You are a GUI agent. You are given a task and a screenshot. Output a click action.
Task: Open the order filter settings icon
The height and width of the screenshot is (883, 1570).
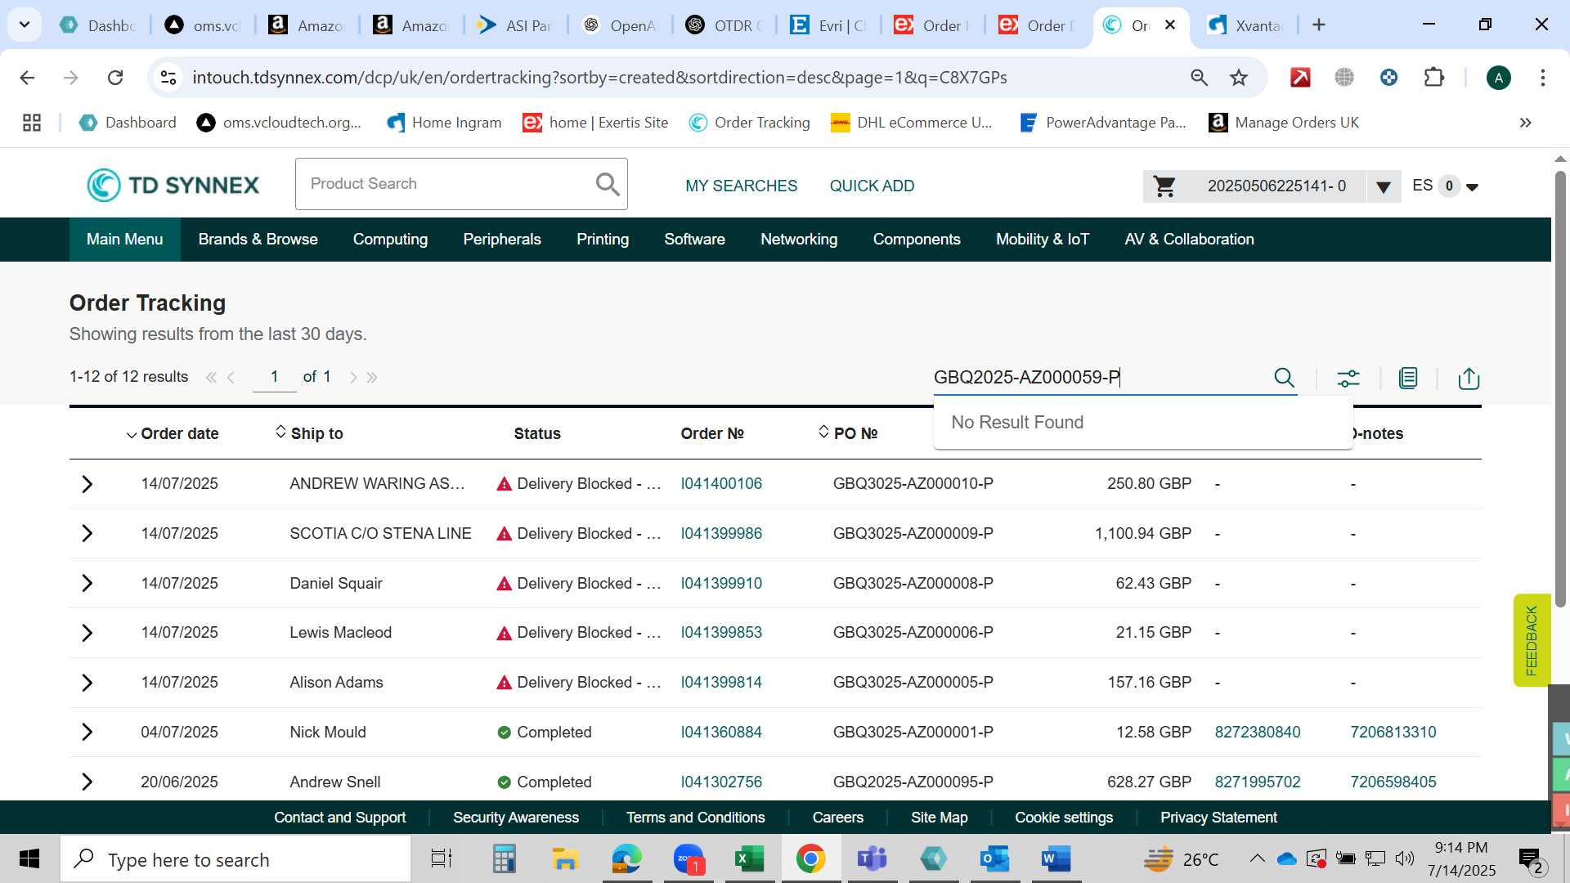coord(1348,378)
